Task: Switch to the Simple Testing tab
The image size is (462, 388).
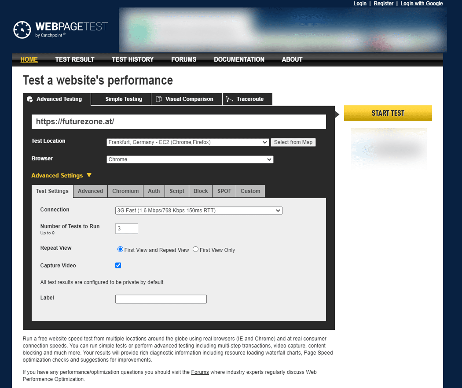Action: [x=121, y=99]
